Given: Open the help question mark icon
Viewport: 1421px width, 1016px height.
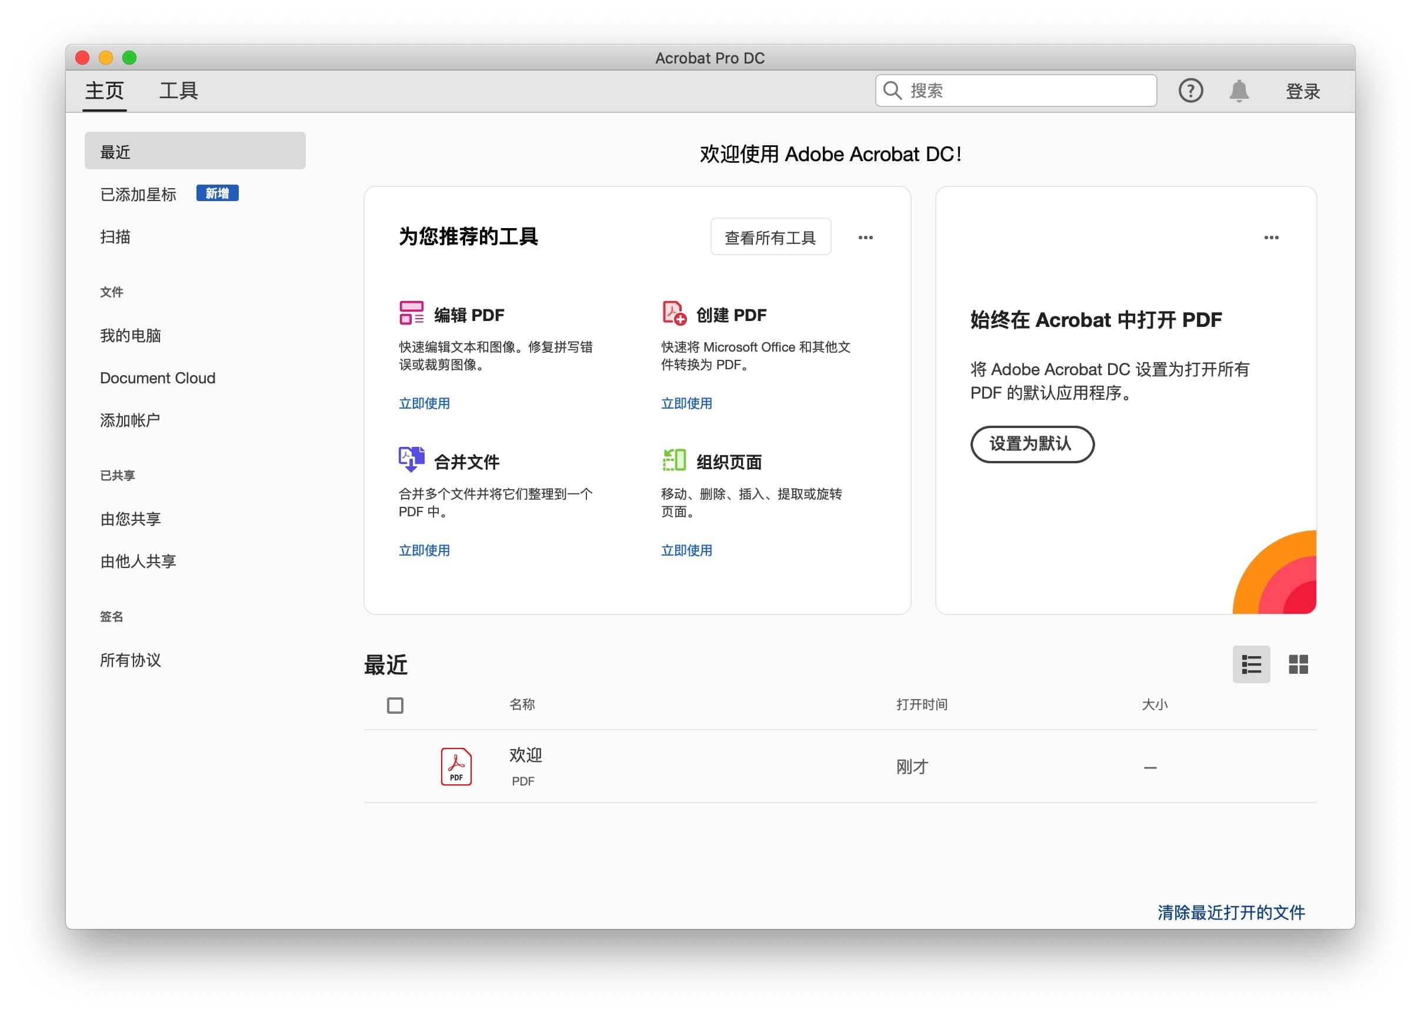Looking at the screenshot, I should 1190,91.
